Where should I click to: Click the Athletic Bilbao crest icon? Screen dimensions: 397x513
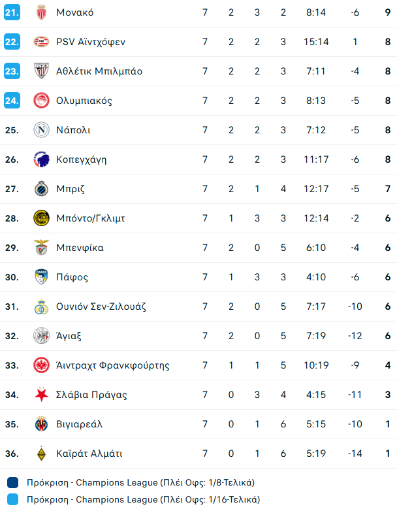coord(41,71)
